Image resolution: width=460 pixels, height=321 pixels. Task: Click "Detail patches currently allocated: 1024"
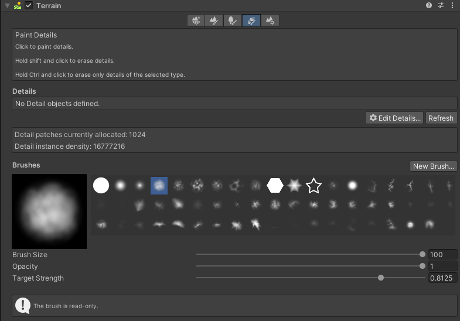click(80, 135)
